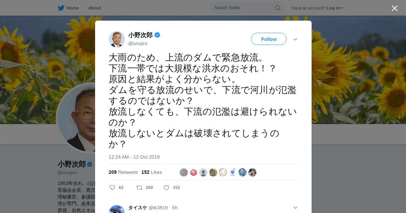Retweet using the retweet arrows icon
Image resolution: width=406 pixels, height=213 pixels.
pyautogui.click(x=139, y=188)
